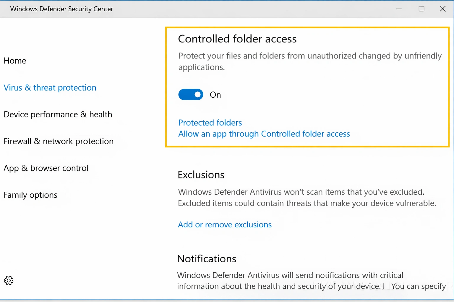The image size is (454, 302).
Task: Open the Settings gear at bottom left
Action: [x=9, y=280]
